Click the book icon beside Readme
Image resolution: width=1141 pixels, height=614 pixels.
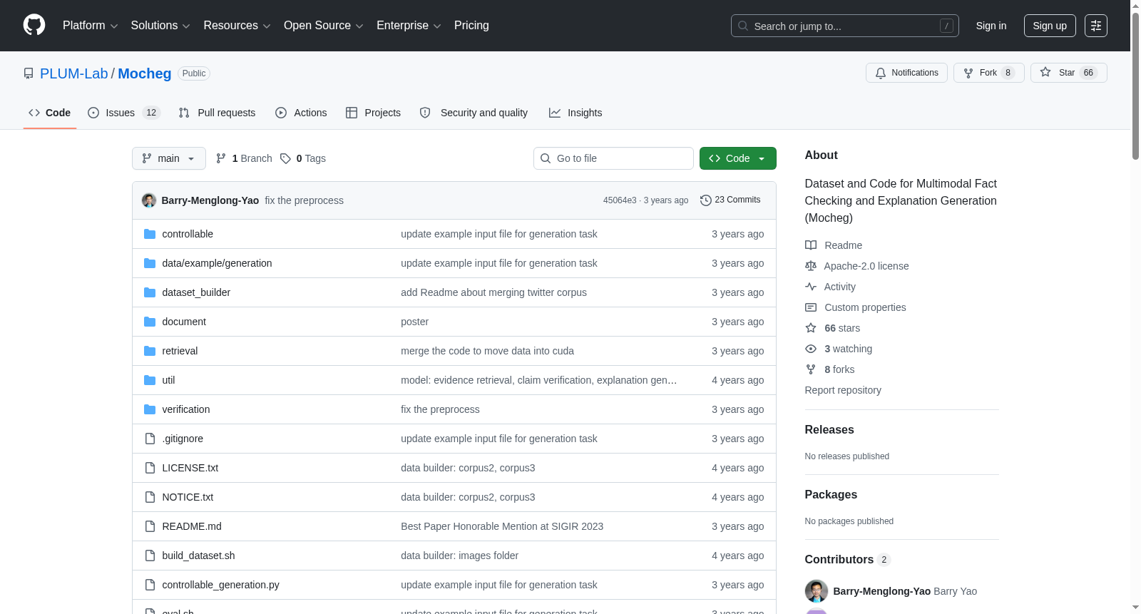pyautogui.click(x=811, y=245)
